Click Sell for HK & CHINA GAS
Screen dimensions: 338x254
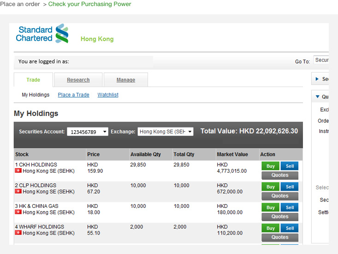tap(290, 207)
